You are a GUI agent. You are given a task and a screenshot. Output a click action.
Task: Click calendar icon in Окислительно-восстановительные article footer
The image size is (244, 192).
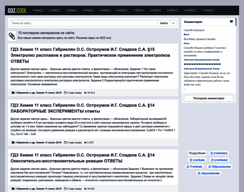pos(65,189)
